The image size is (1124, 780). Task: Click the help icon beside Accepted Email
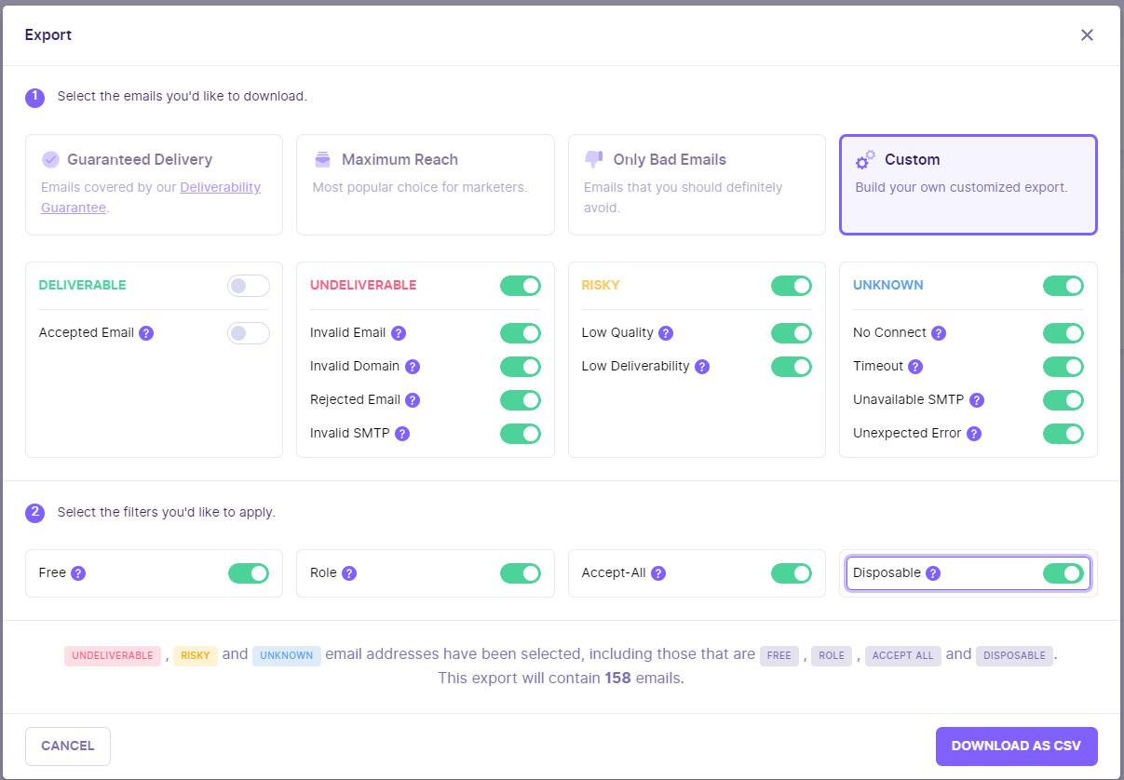[146, 333]
